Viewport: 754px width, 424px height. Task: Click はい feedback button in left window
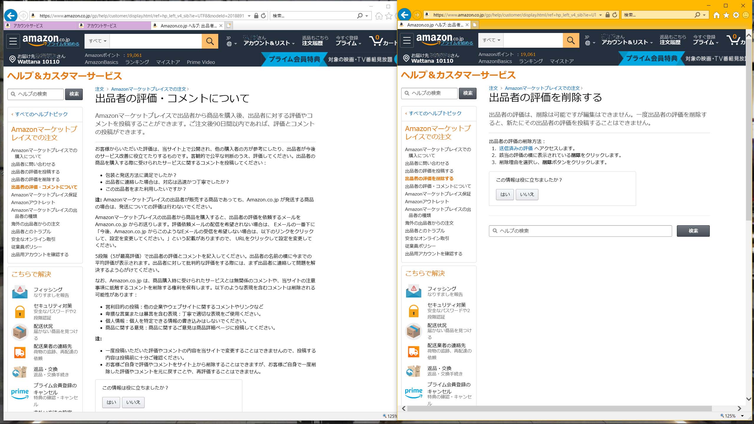point(111,402)
